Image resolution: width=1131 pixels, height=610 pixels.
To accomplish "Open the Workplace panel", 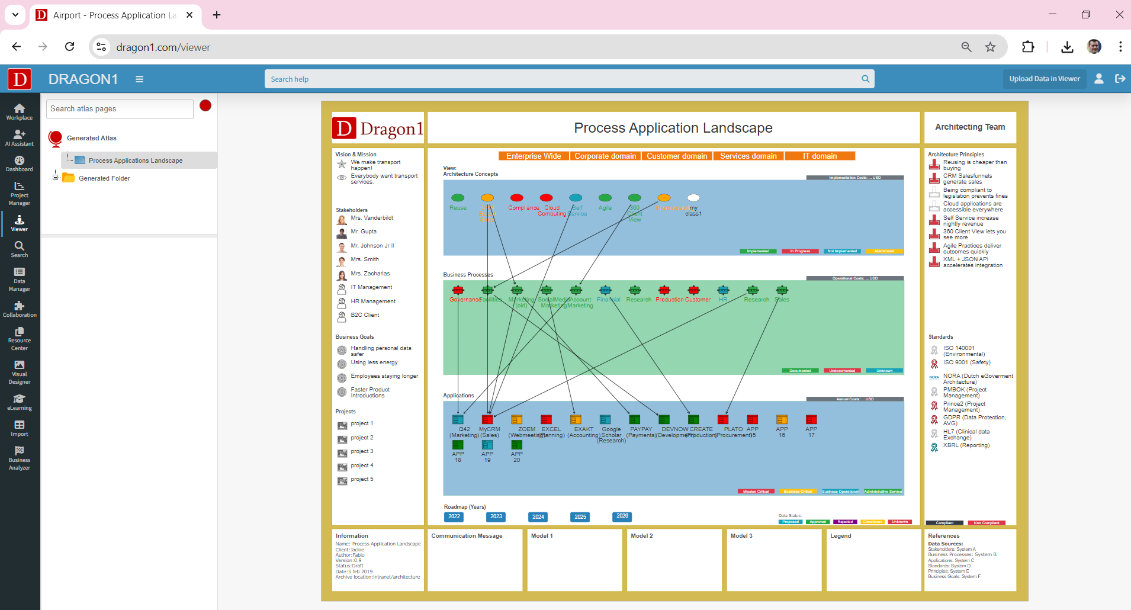I will 20,110.
